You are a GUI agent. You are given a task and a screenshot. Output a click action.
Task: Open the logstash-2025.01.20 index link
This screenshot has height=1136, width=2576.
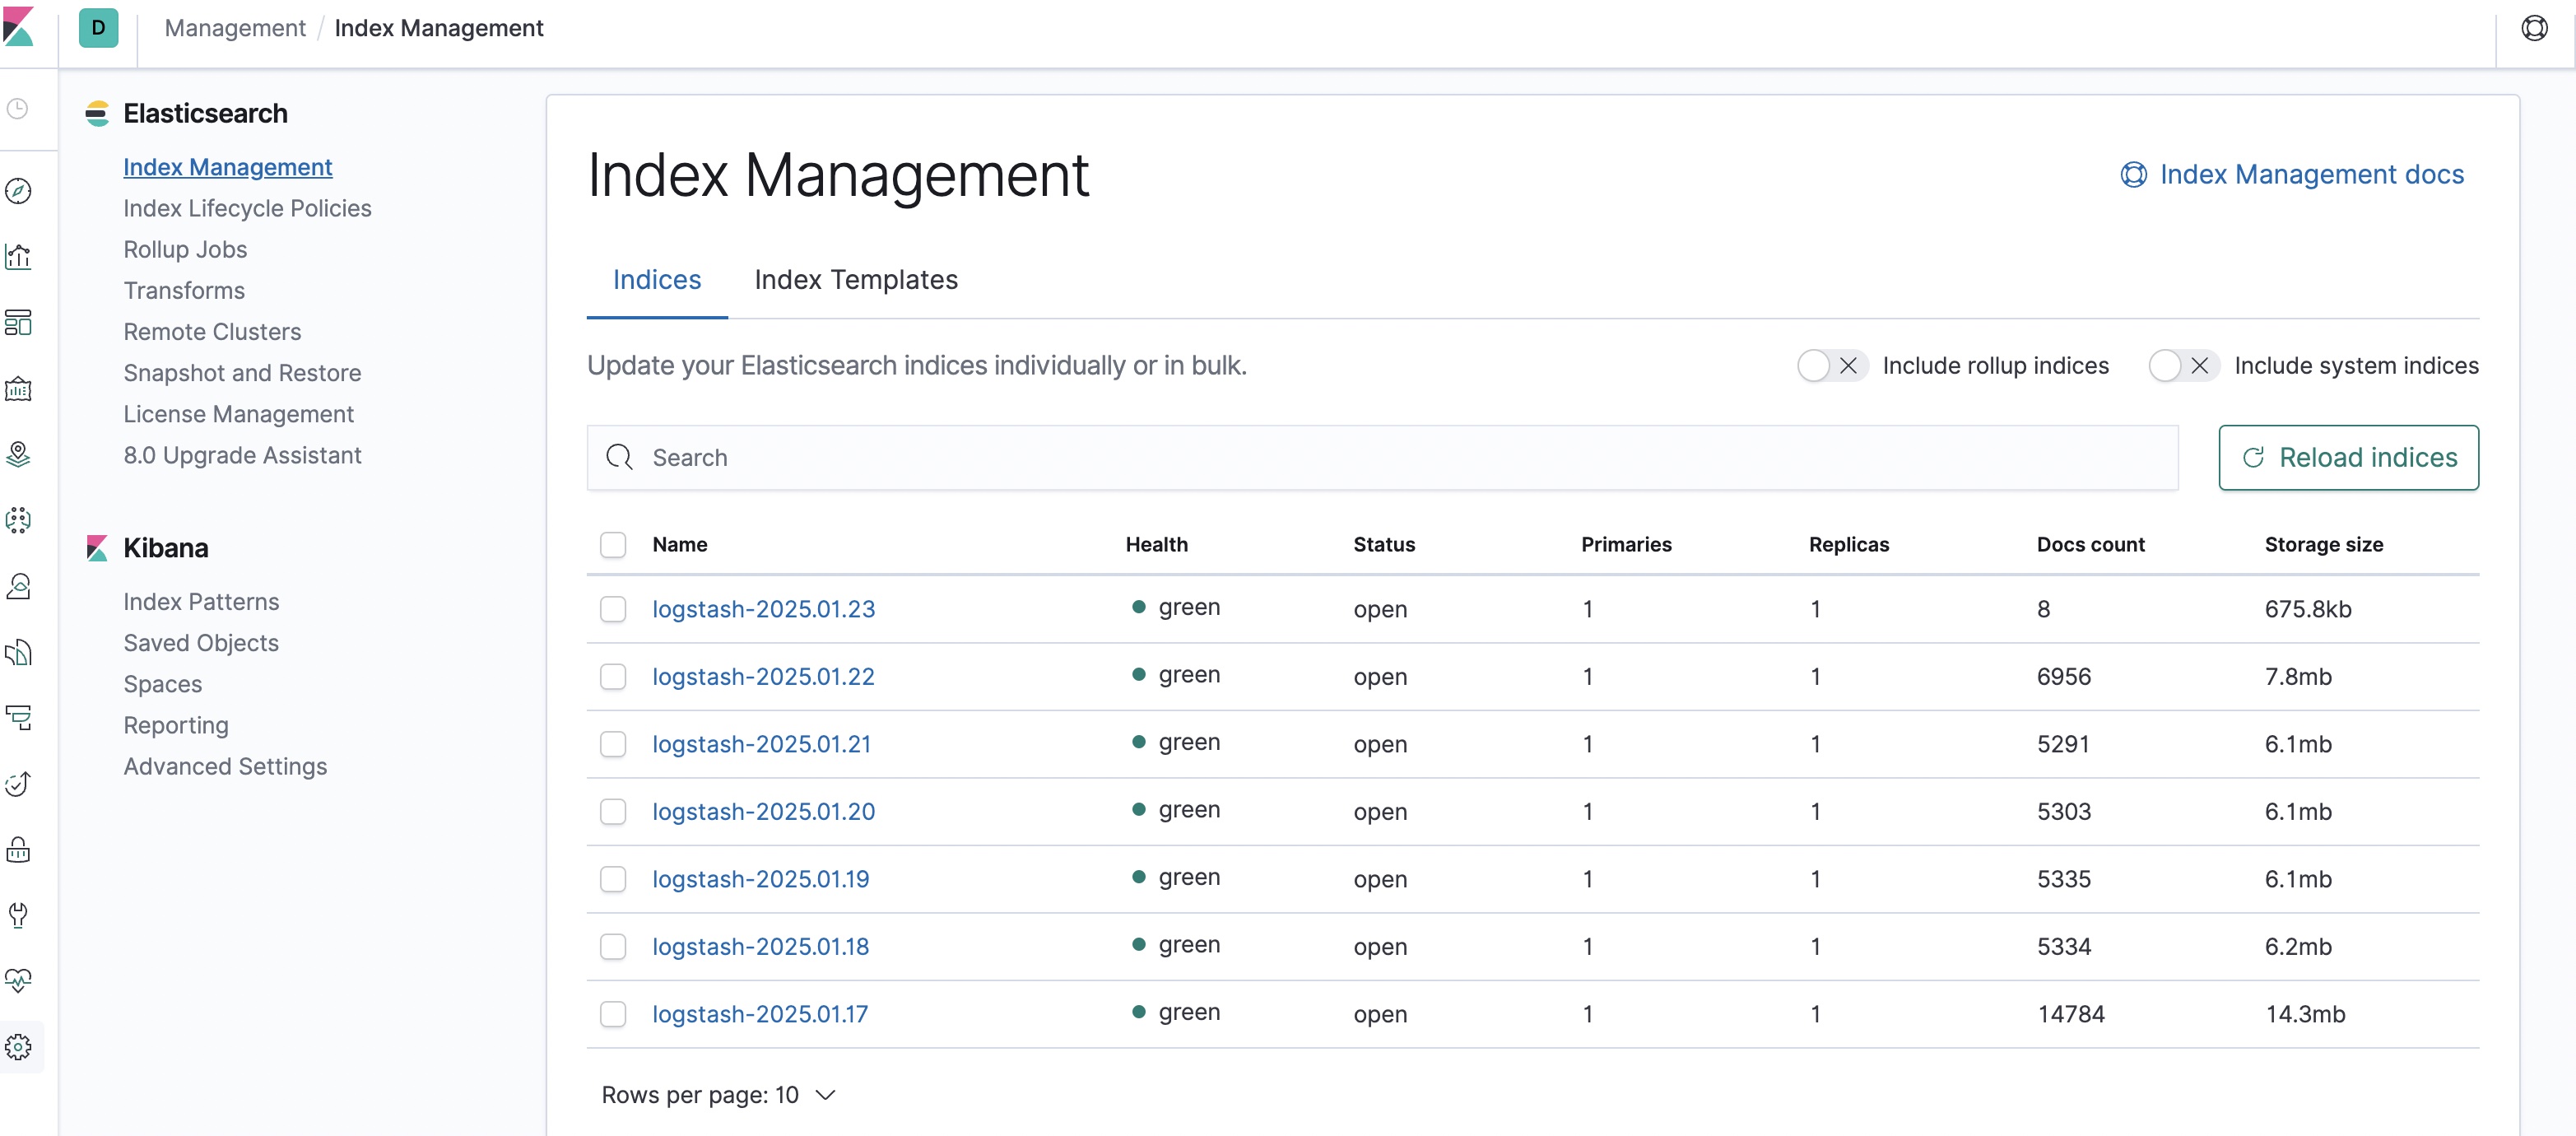click(763, 811)
